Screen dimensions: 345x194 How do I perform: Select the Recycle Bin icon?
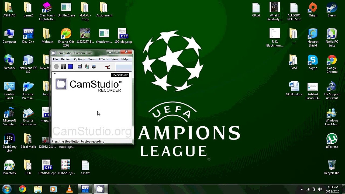332,168
